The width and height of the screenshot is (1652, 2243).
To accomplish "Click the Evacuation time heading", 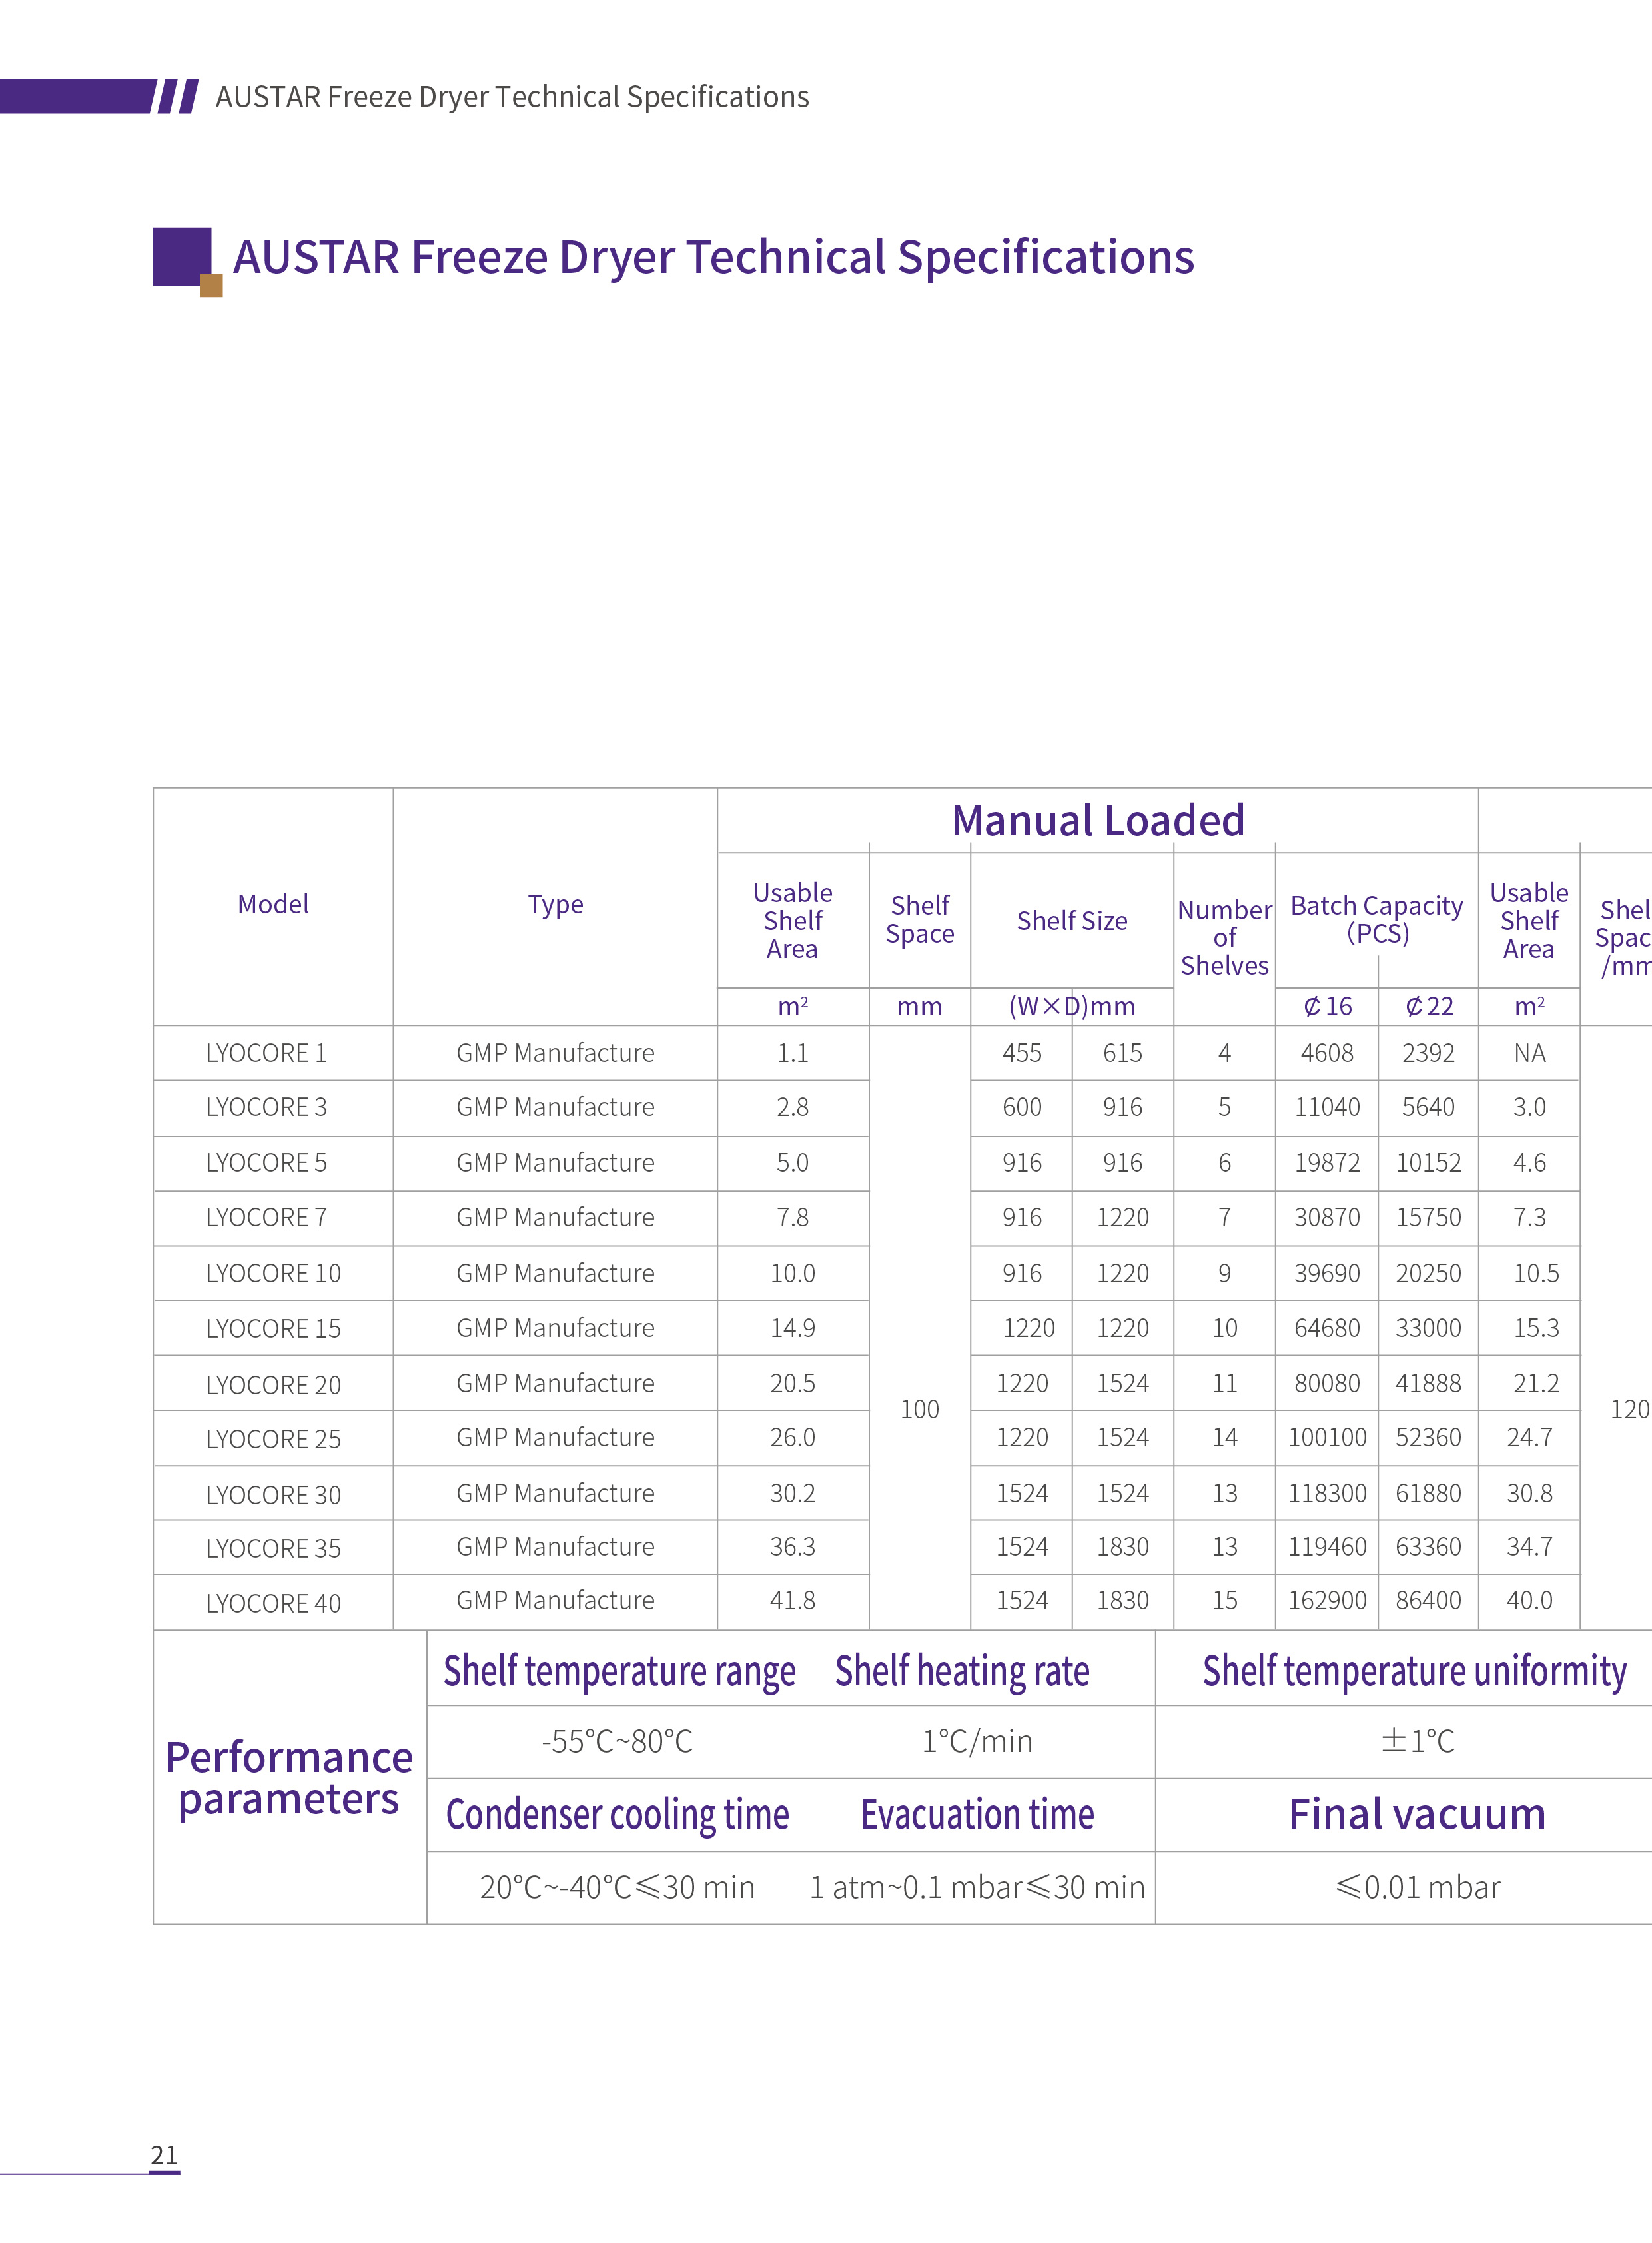I will coord(977,1814).
